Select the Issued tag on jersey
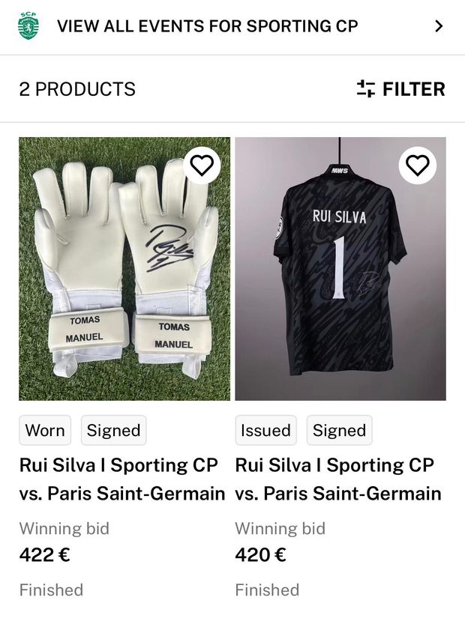The width and height of the screenshot is (465, 630). (265, 430)
